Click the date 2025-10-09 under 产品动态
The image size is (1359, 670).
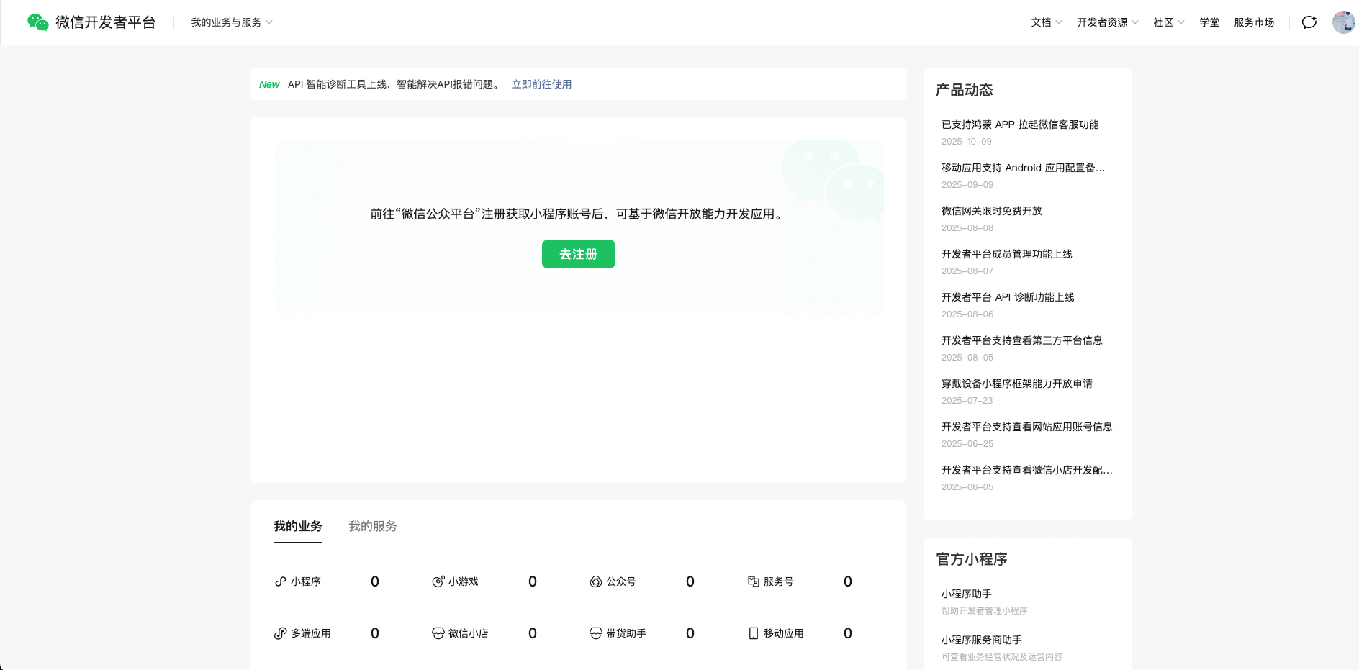(967, 142)
